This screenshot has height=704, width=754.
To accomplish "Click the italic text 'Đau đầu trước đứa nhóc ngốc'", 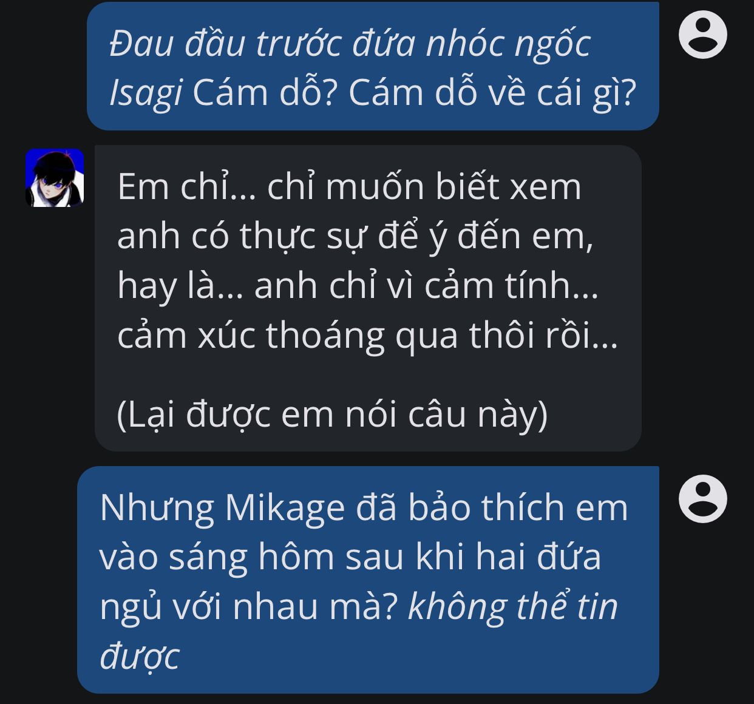I will (350, 43).
